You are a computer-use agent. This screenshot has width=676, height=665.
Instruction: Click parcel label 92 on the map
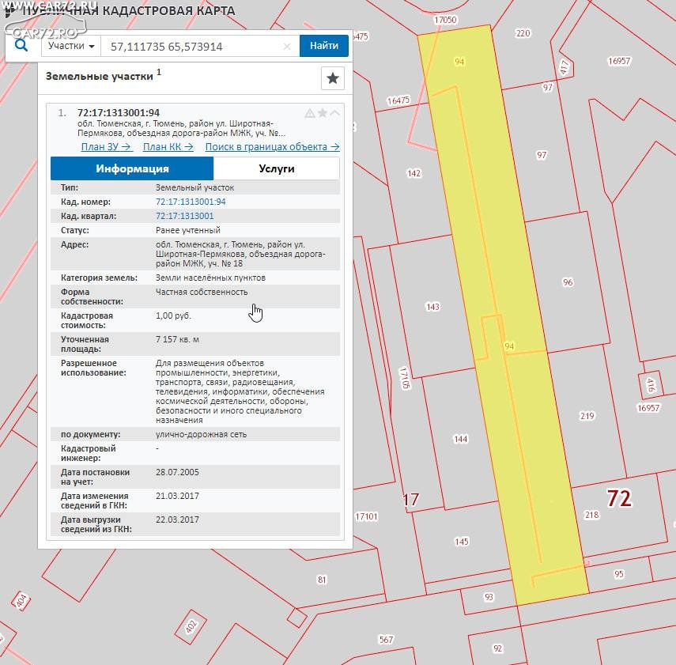pyautogui.click(x=497, y=648)
